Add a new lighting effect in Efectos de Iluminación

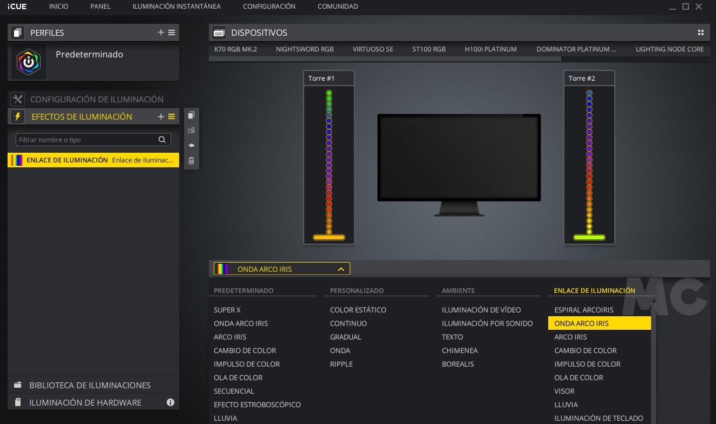tap(161, 116)
